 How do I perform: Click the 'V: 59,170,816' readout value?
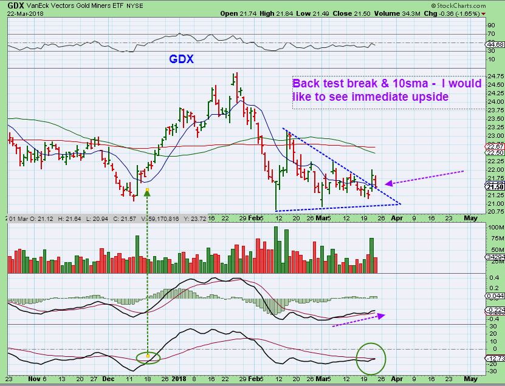pyautogui.click(x=159, y=218)
